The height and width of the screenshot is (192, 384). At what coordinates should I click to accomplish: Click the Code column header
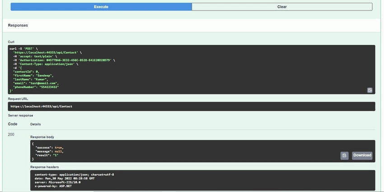point(13,124)
